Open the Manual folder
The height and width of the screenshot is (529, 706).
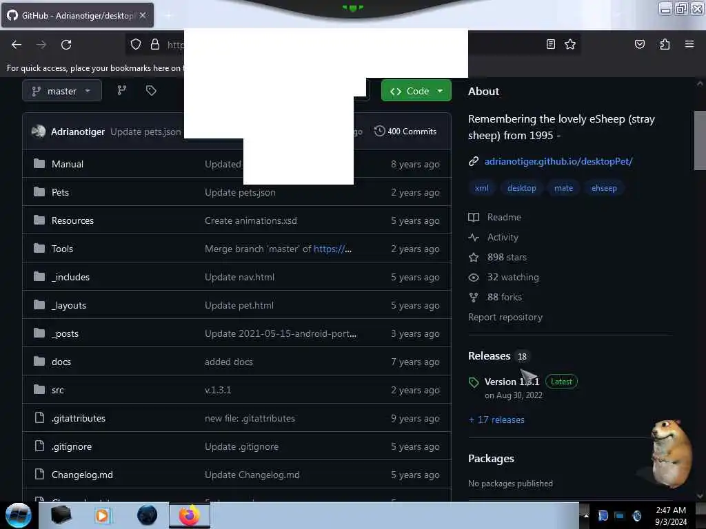(x=68, y=164)
